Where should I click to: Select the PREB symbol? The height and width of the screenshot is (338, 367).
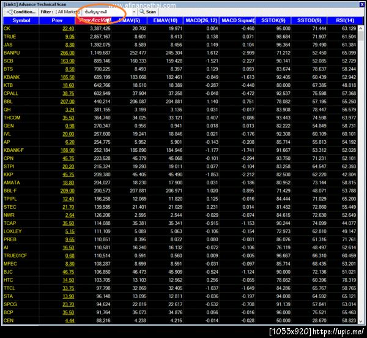coord(10,239)
